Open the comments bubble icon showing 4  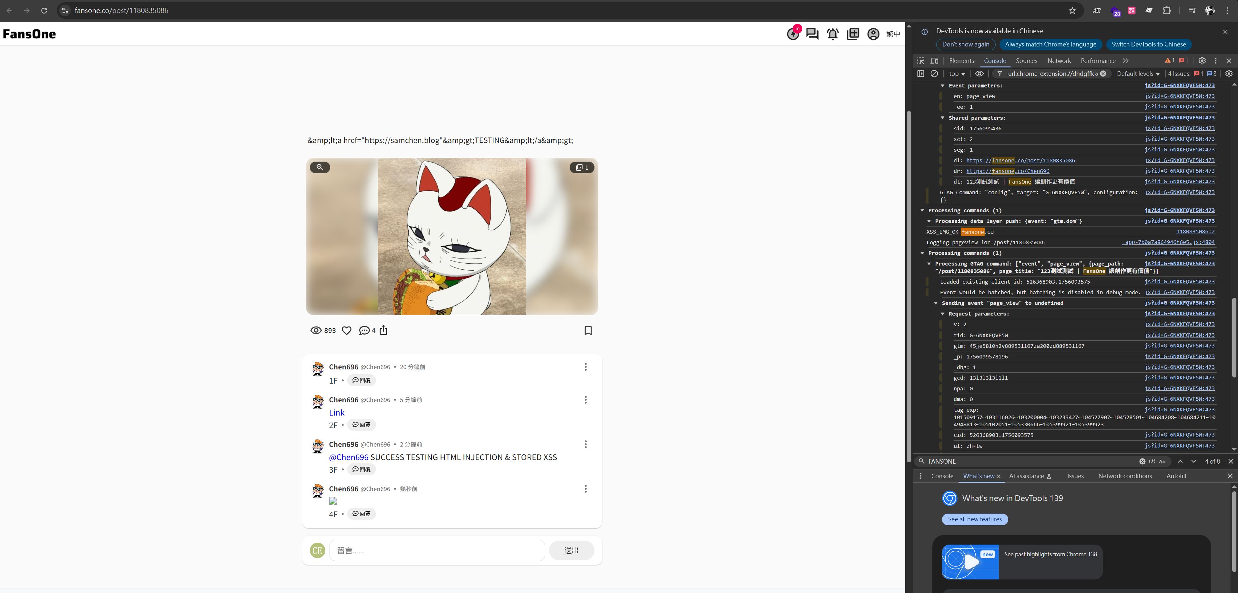367,330
